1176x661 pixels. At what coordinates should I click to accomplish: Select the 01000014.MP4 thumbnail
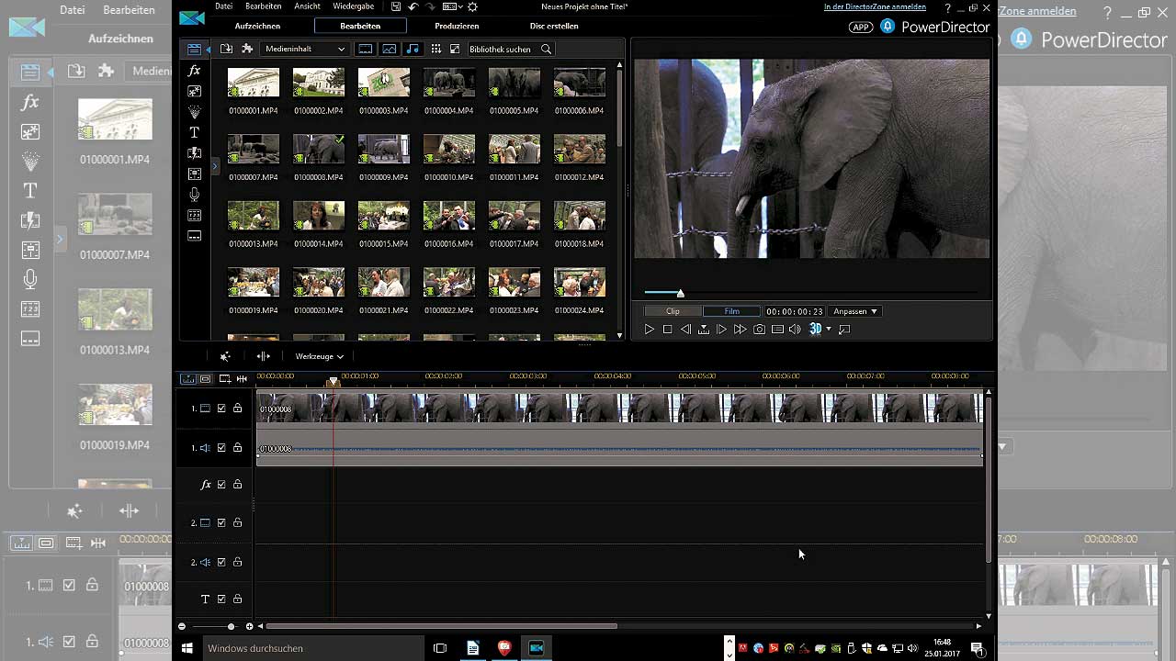click(318, 217)
